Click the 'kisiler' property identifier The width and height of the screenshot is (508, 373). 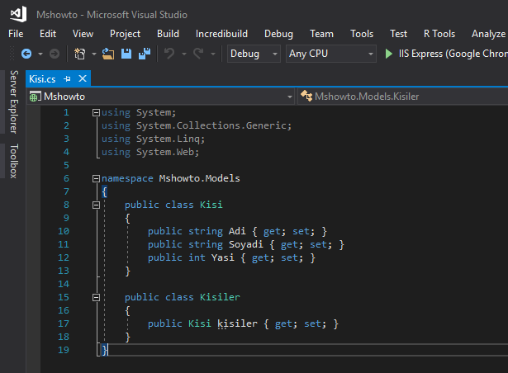pyautogui.click(x=237, y=323)
